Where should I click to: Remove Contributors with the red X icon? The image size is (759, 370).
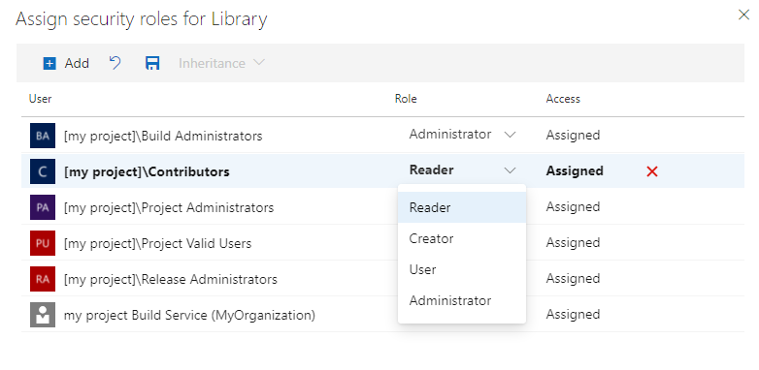pyautogui.click(x=652, y=171)
